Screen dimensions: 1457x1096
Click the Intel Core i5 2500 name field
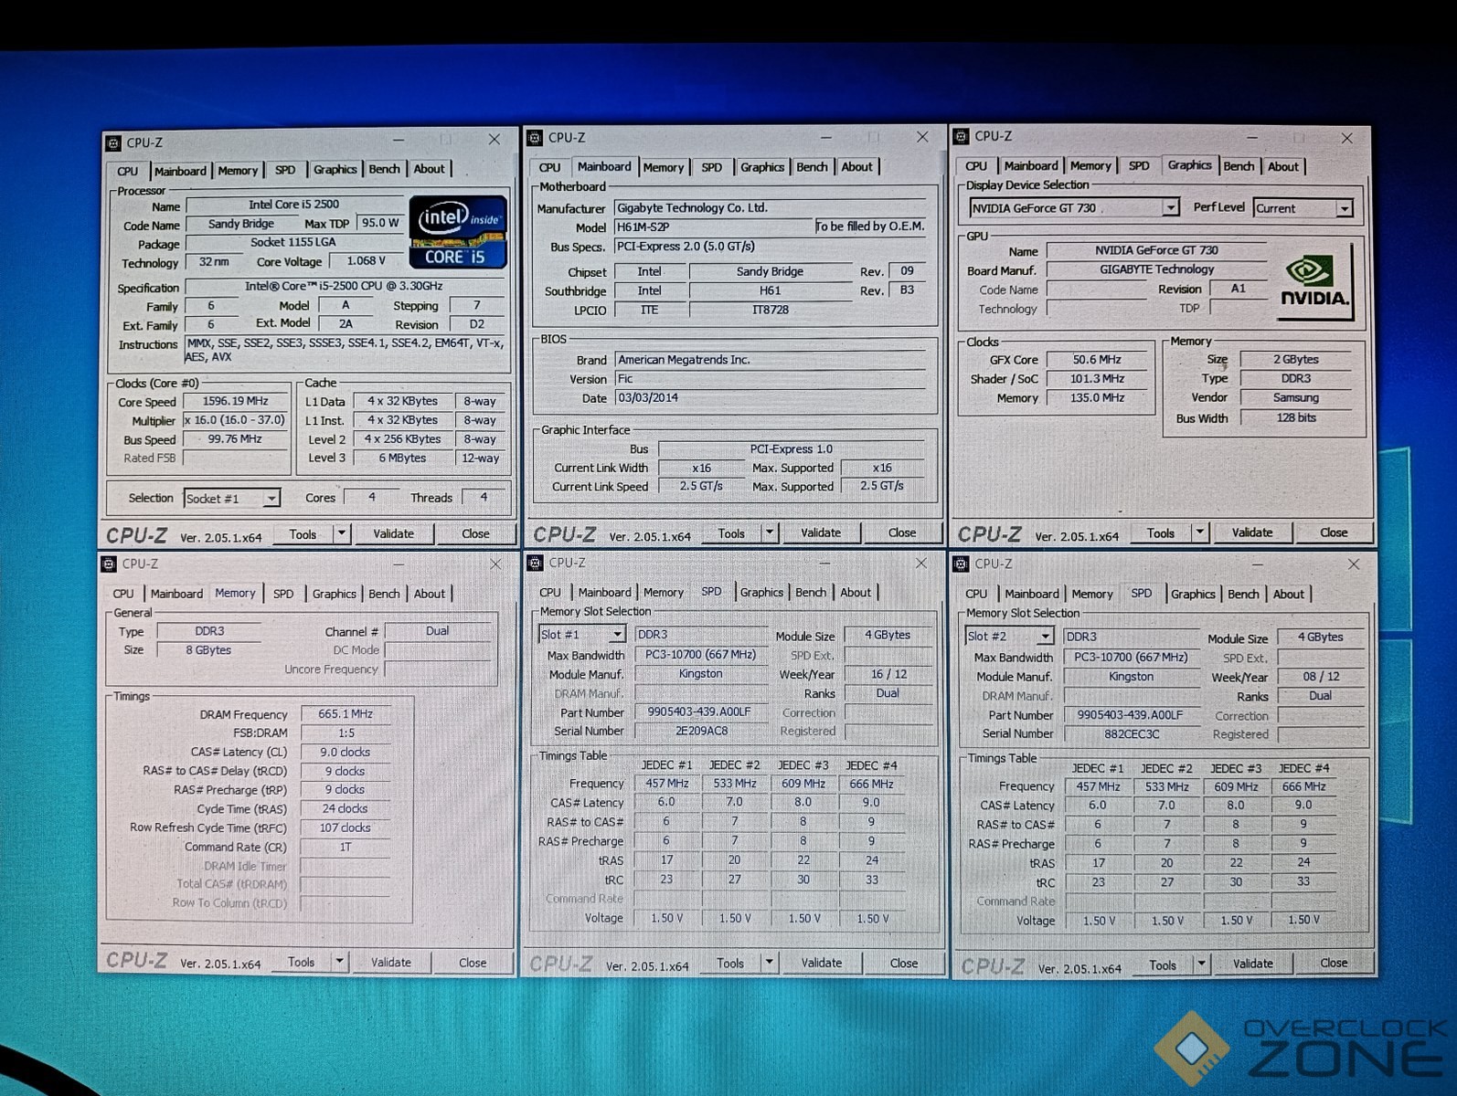[293, 205]
